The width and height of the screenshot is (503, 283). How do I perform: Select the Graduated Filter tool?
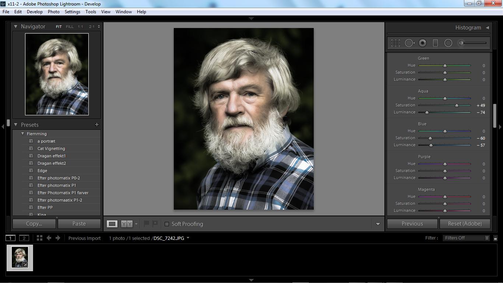click(435, 43)
